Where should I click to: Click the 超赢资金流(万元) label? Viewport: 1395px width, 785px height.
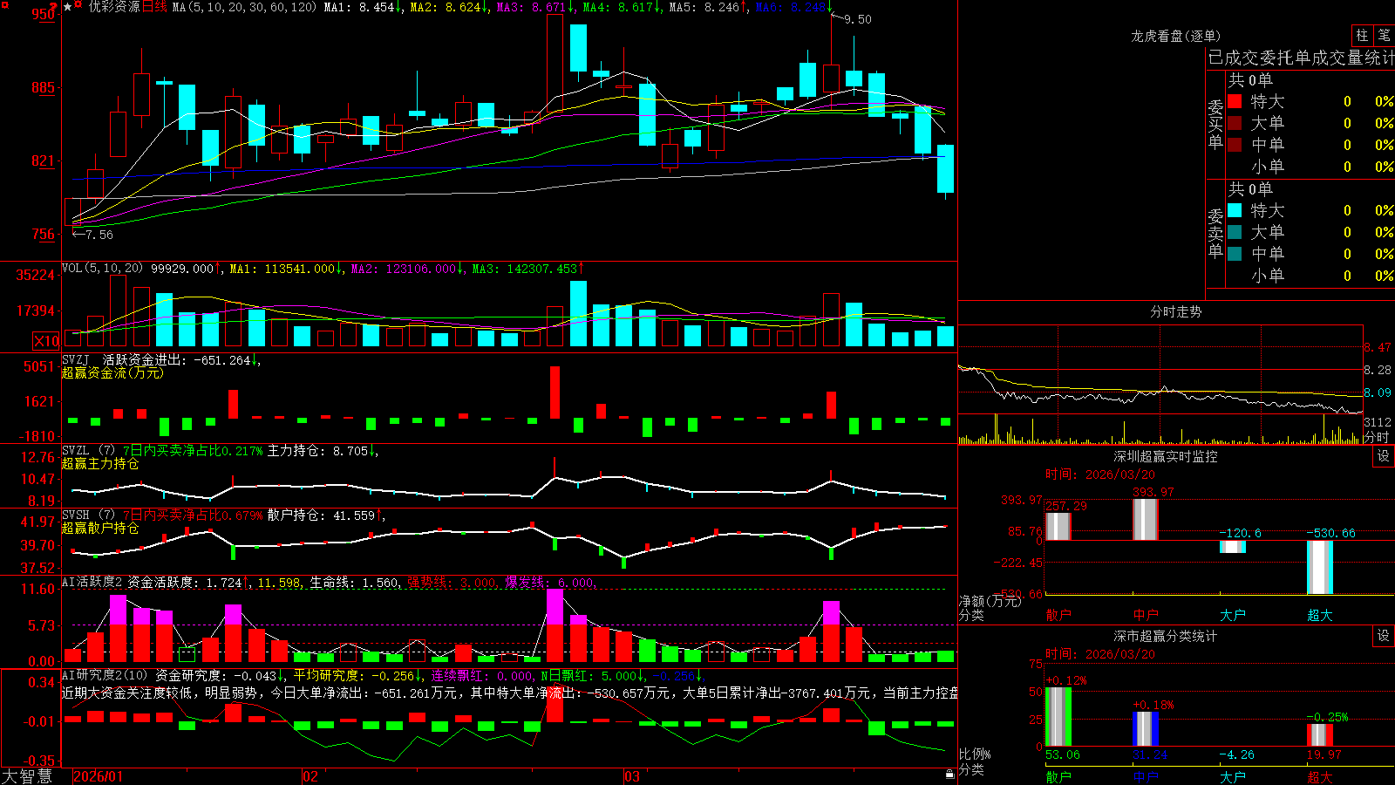pos(112,372)
